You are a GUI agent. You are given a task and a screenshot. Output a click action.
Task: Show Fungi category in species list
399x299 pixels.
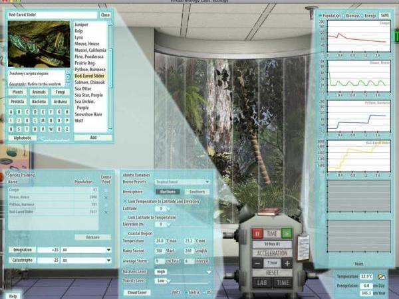click(x=61, y=92)
